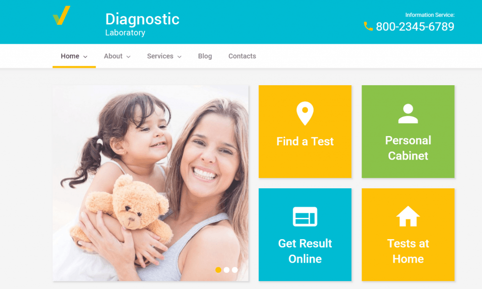Click the Get Result Online text
The image size is (482, 289).
tap(305, 251)
